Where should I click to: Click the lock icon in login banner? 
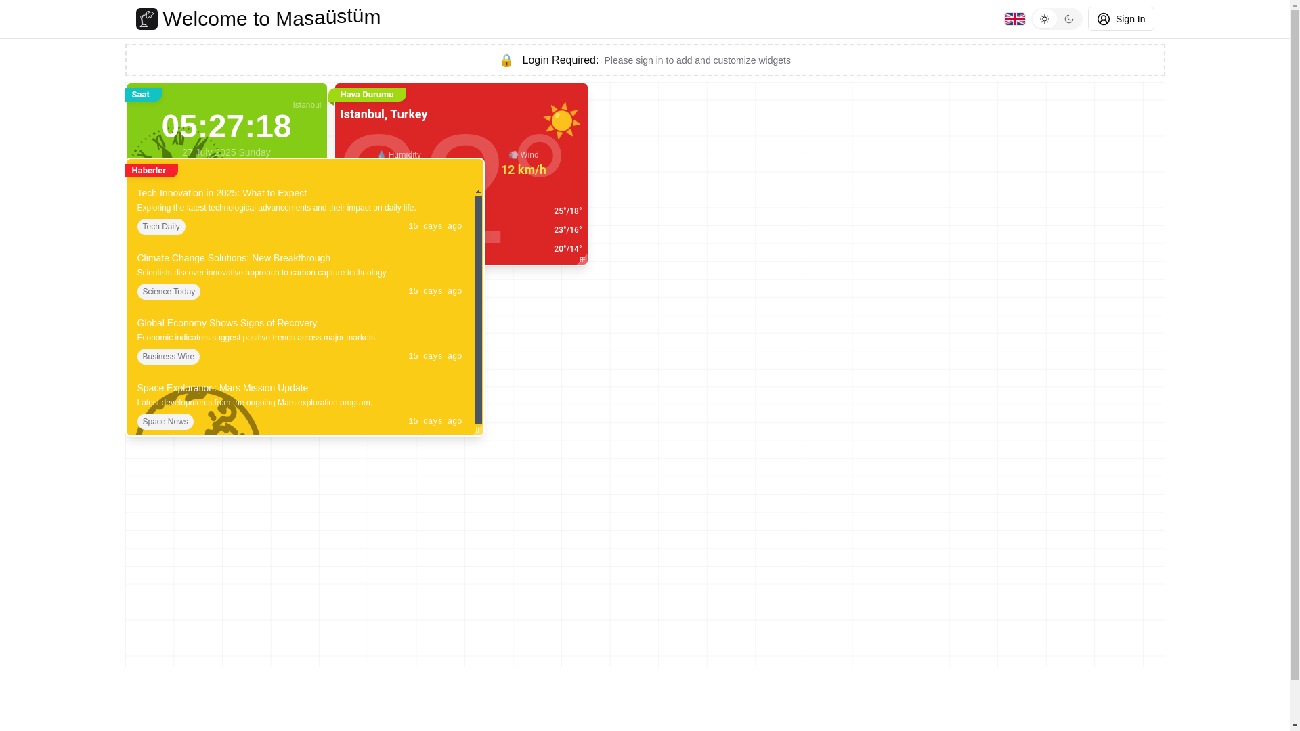[x=506, y=60]
